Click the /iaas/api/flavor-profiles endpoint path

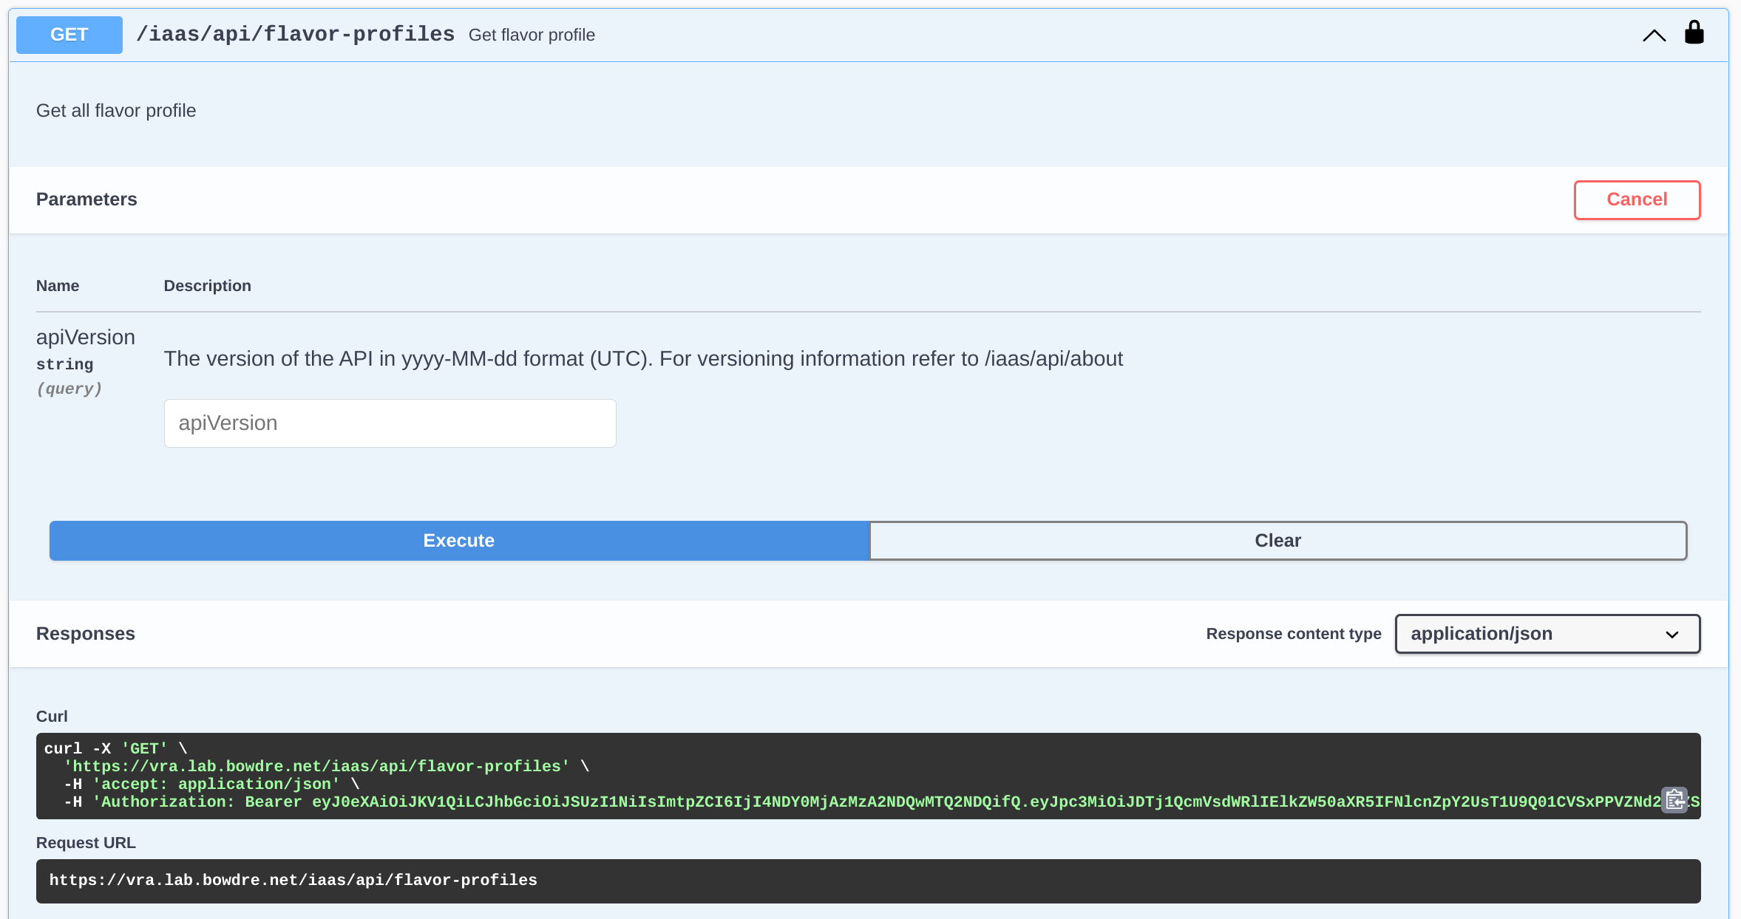(x=296, y=35)
